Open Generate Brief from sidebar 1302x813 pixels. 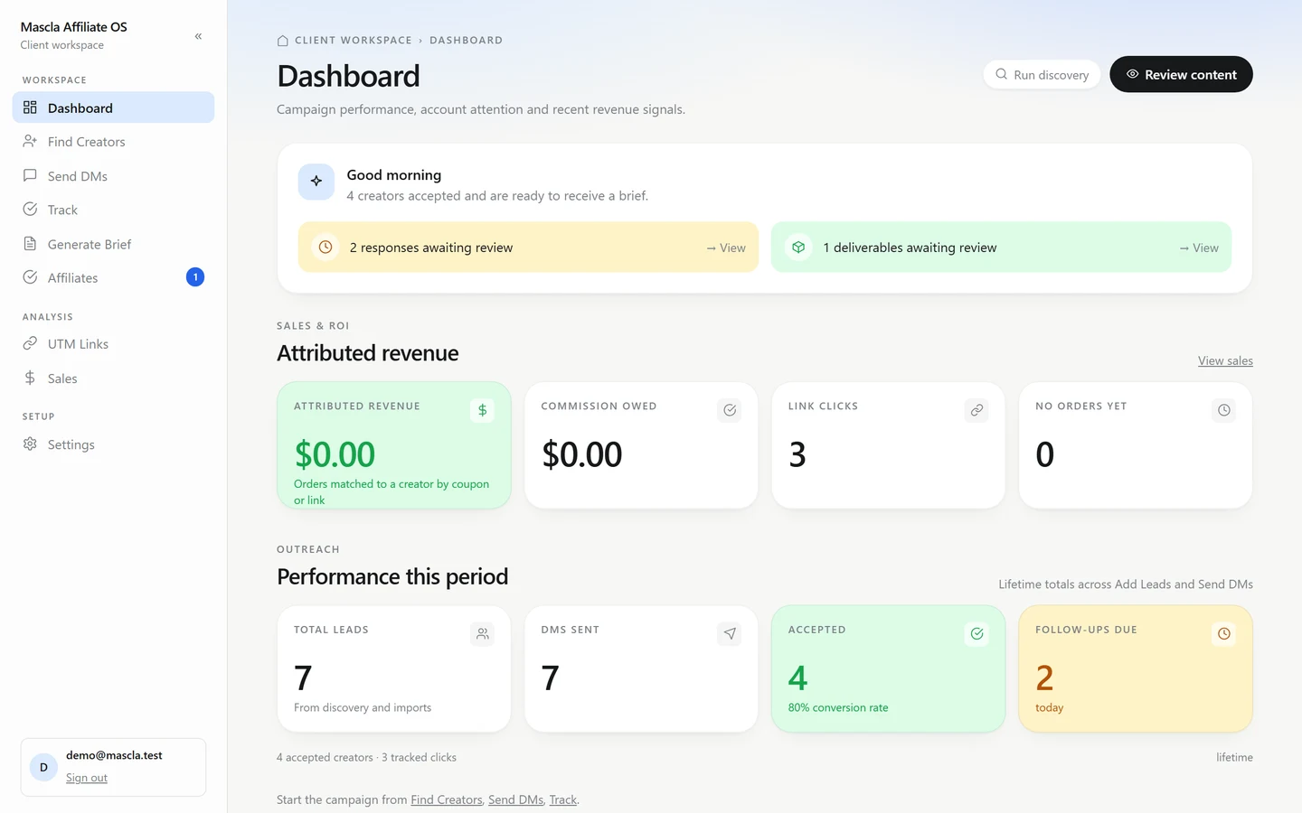pos(113,244)
